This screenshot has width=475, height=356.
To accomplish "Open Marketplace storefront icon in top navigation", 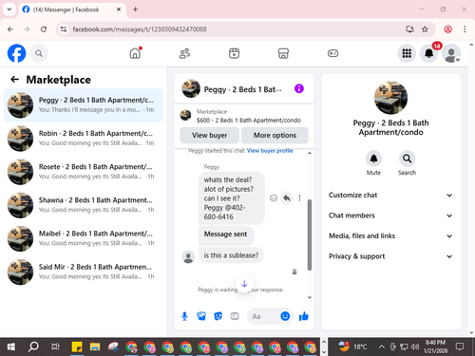I will click(283, 53).
